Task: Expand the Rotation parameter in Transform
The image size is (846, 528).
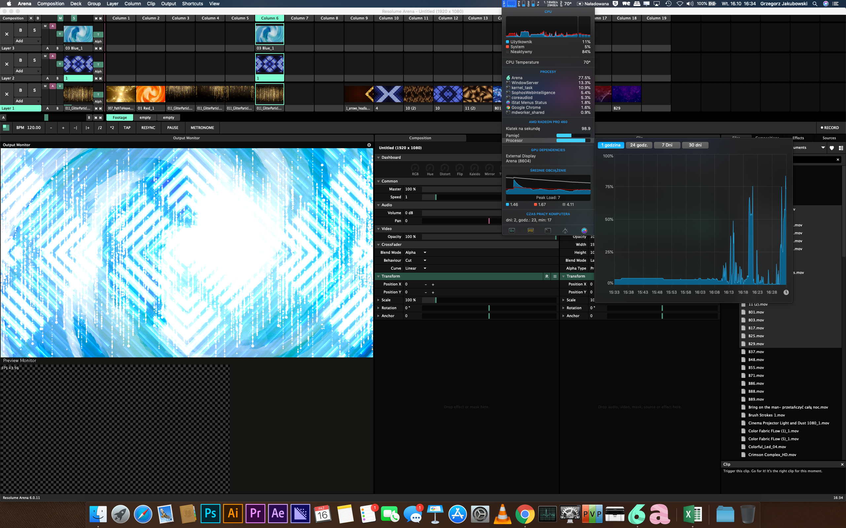Action: (x=378, y=308)
